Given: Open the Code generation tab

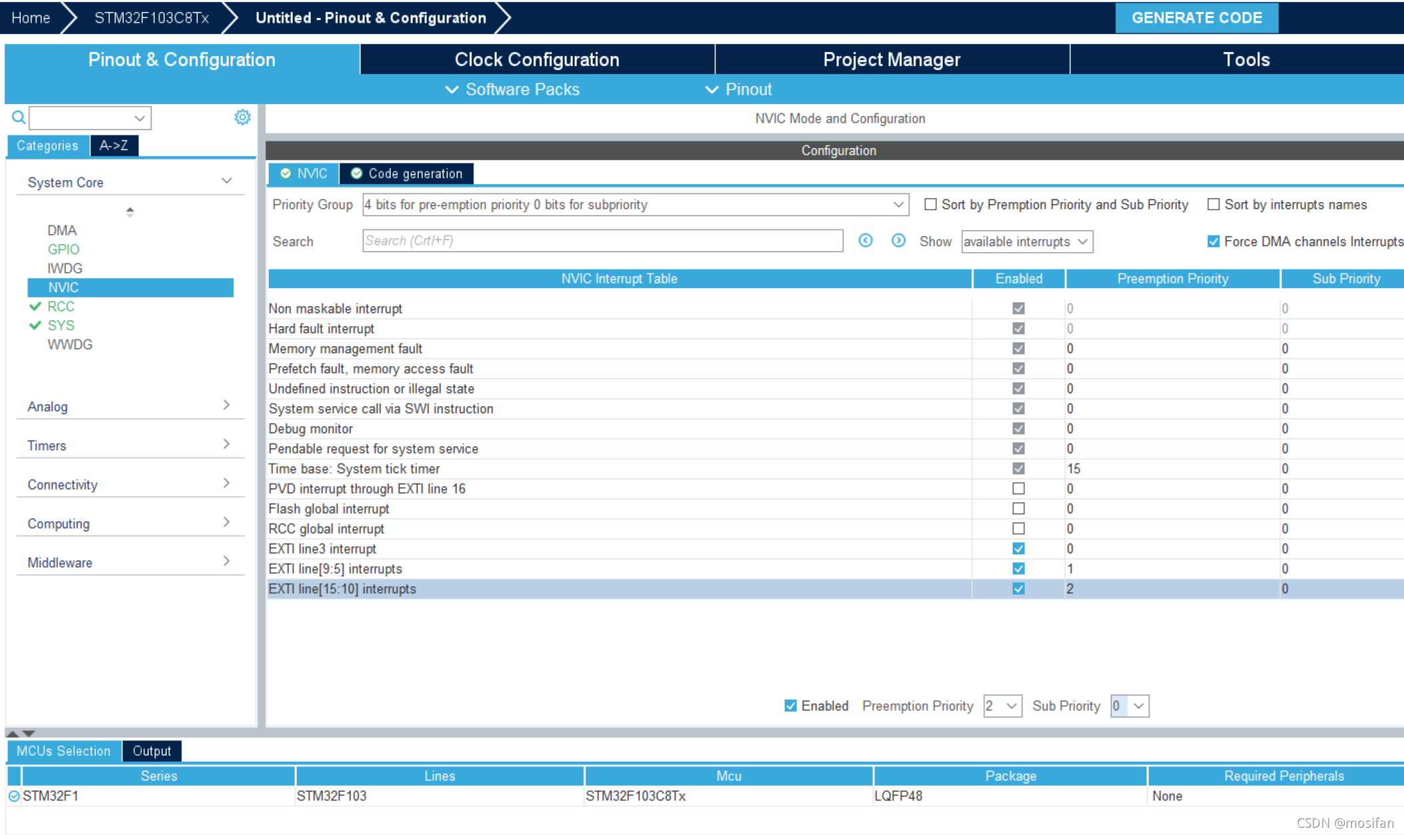Looking at the screenshot, I should pyautogui.click(x=407, y=173).
